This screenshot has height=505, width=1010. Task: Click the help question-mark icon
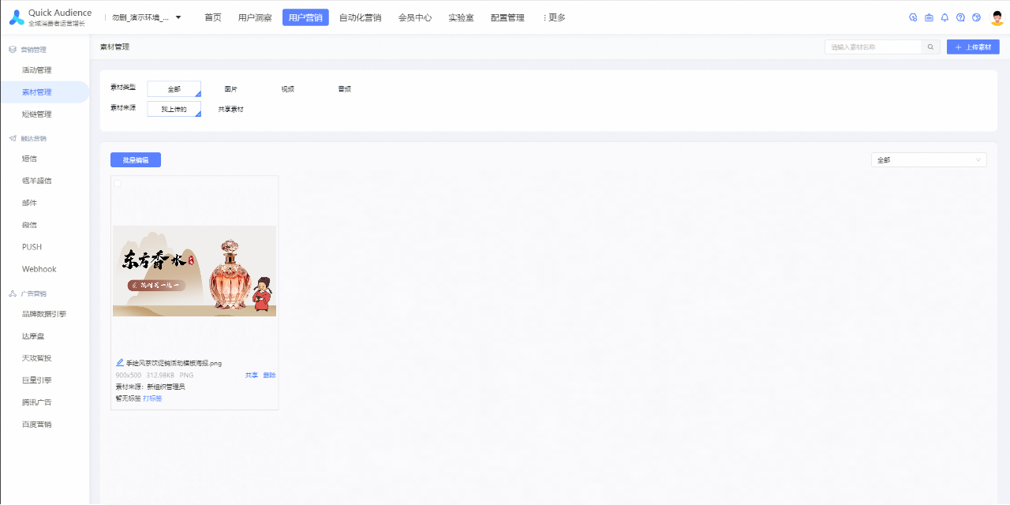point(960,17)
